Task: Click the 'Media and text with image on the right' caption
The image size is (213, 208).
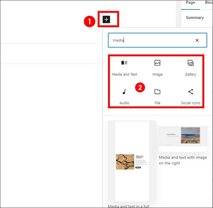Action: [183, 160]
